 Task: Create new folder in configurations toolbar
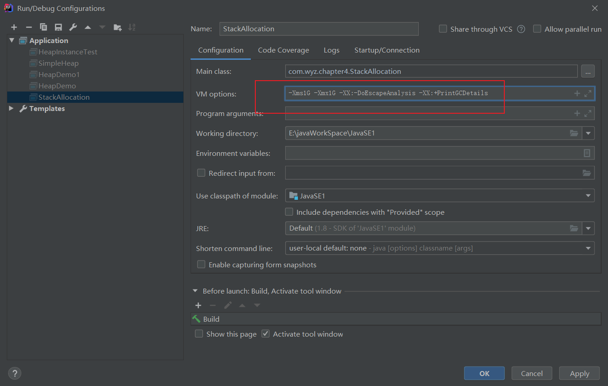[x=117, y=28]
